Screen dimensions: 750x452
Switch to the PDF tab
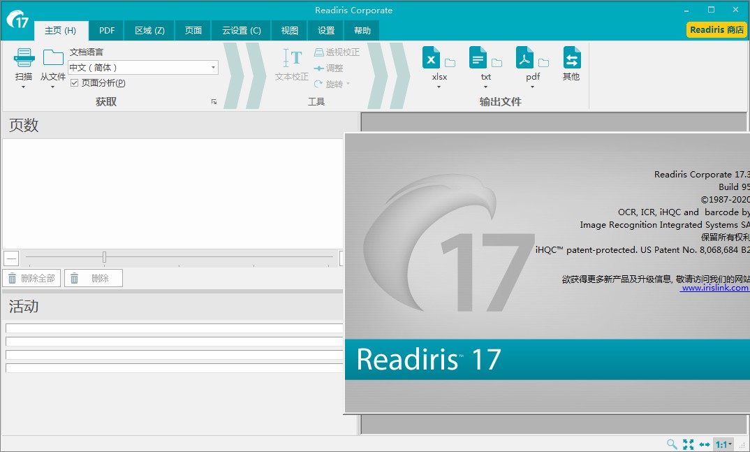pos(107,31)
